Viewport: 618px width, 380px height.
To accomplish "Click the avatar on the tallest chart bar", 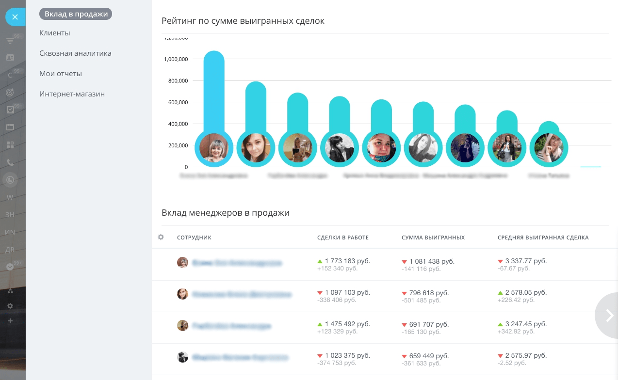I will click(214, 148).
